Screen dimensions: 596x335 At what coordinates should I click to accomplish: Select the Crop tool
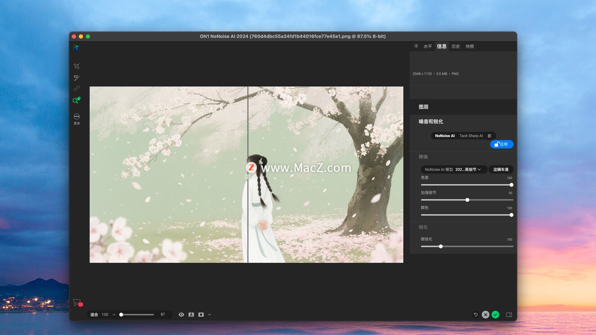tap(77, 66)
